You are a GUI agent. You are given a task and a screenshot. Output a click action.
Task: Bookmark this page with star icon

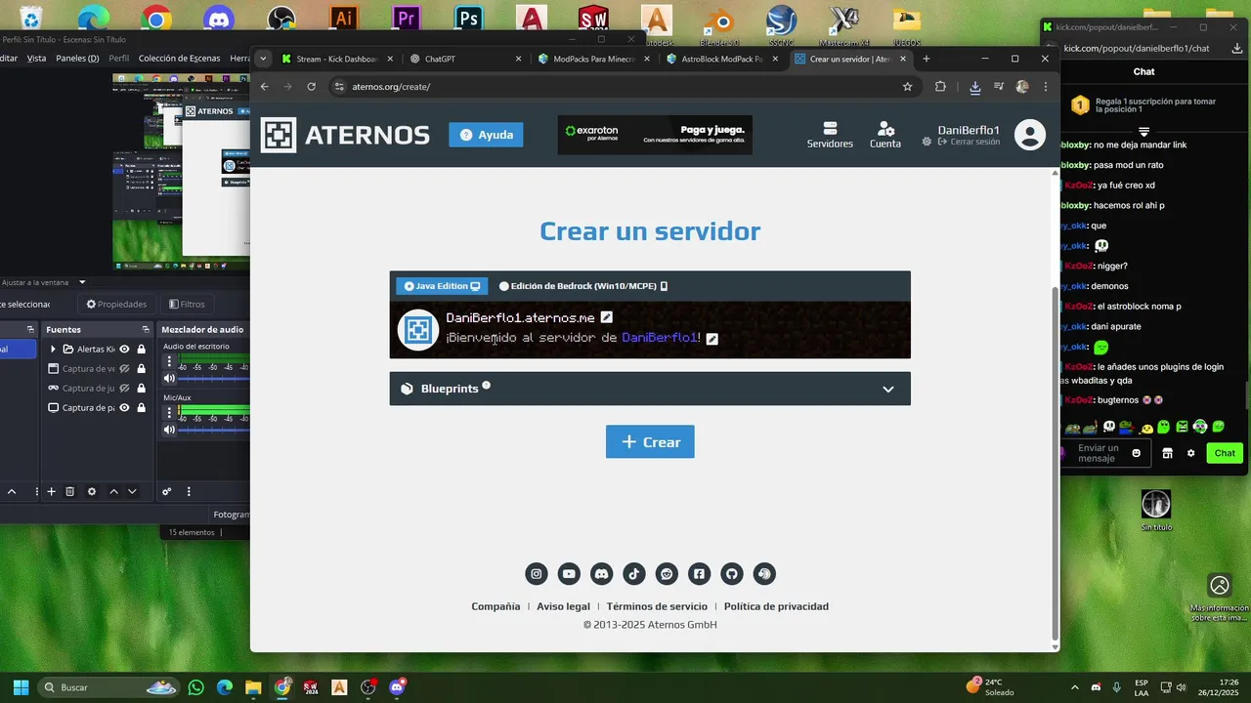click(x=907, y=87)
